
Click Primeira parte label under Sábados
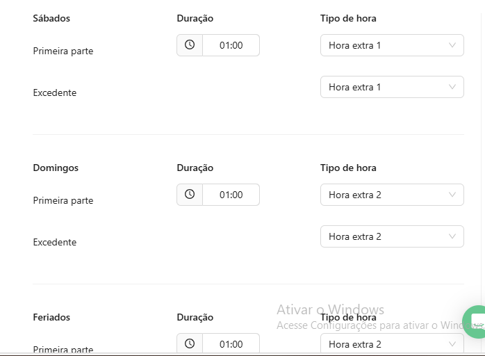tap(63, 51)
